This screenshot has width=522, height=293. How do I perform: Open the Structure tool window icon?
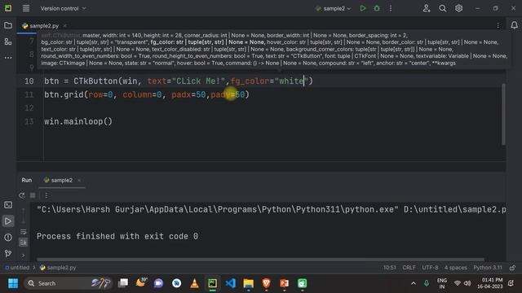8,42
